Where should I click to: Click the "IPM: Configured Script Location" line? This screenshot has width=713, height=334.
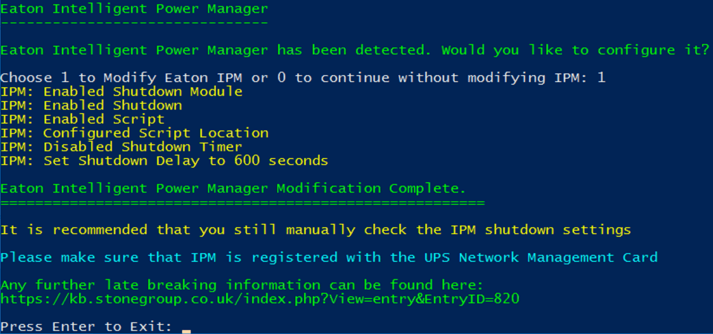134,134
